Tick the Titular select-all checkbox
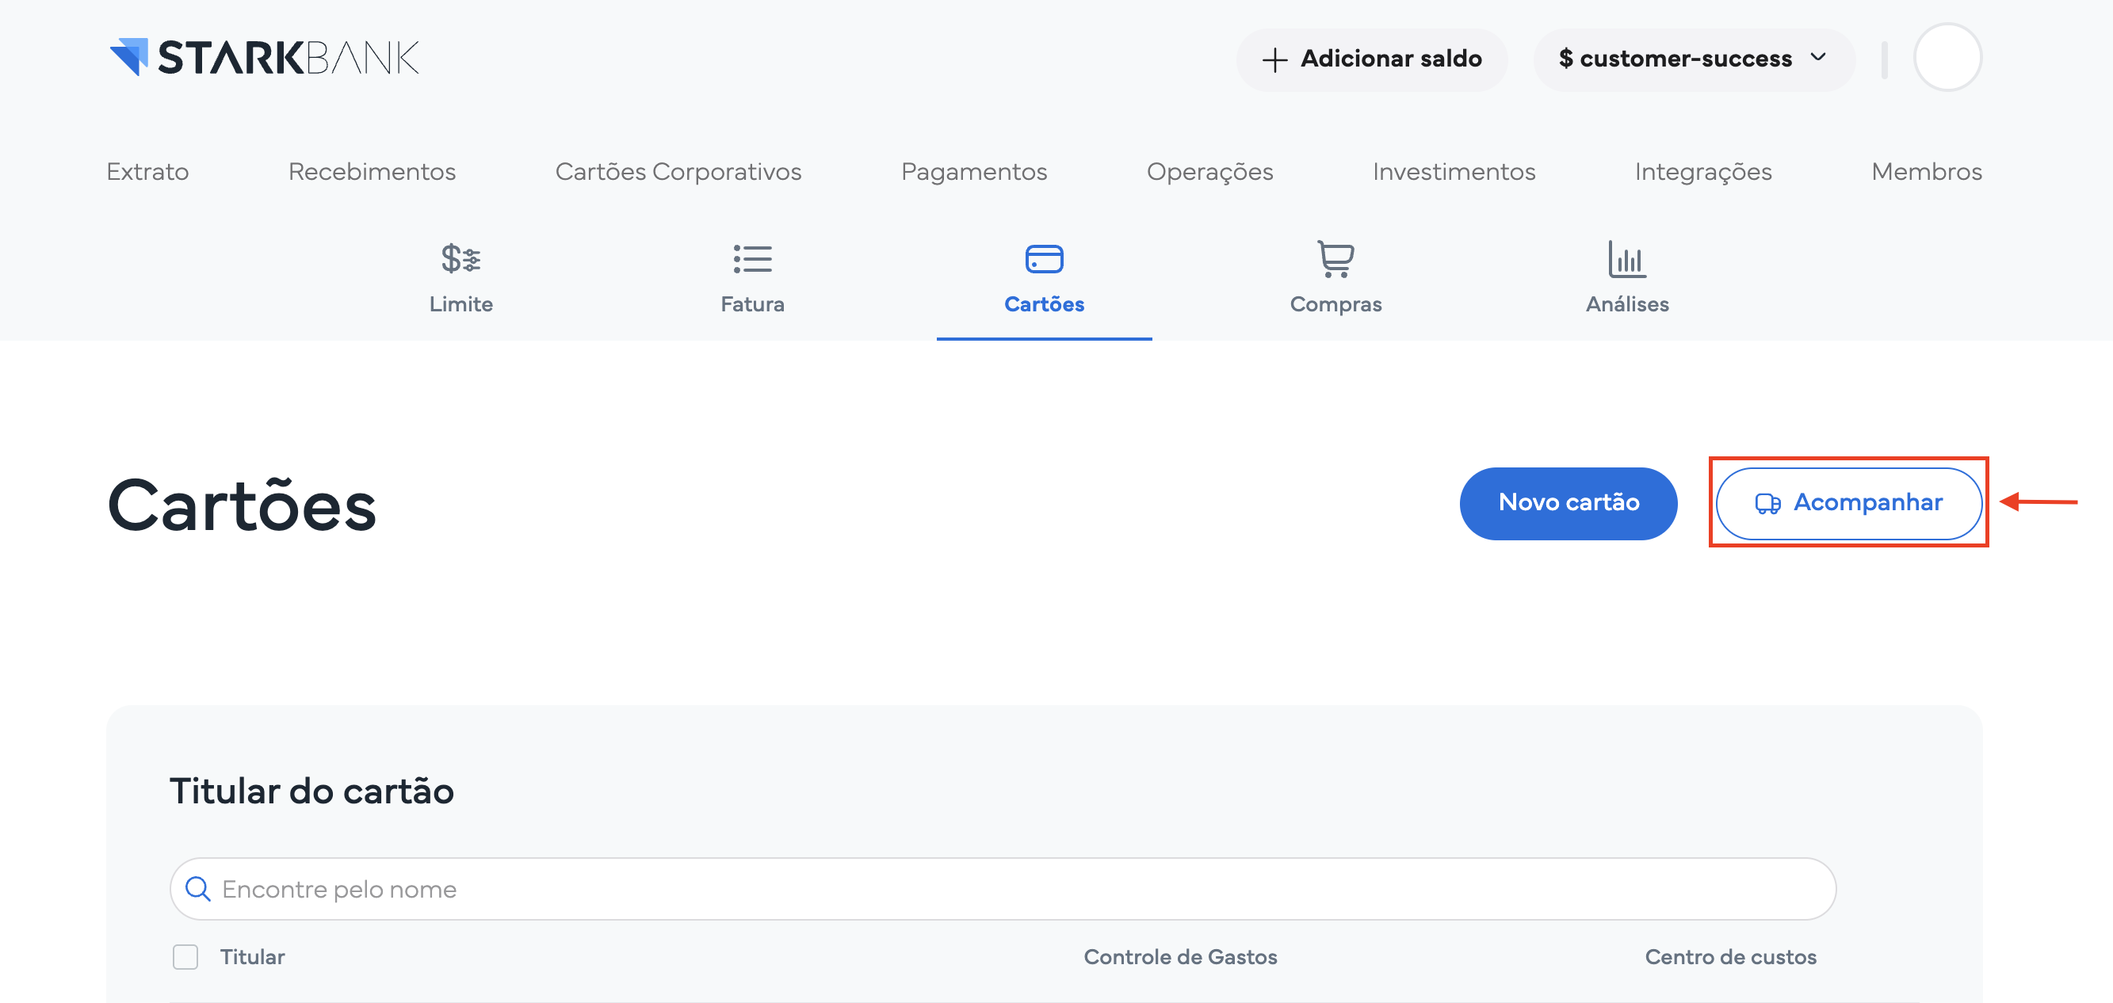Screen dimensions: 2113x1003 [185, 956]
